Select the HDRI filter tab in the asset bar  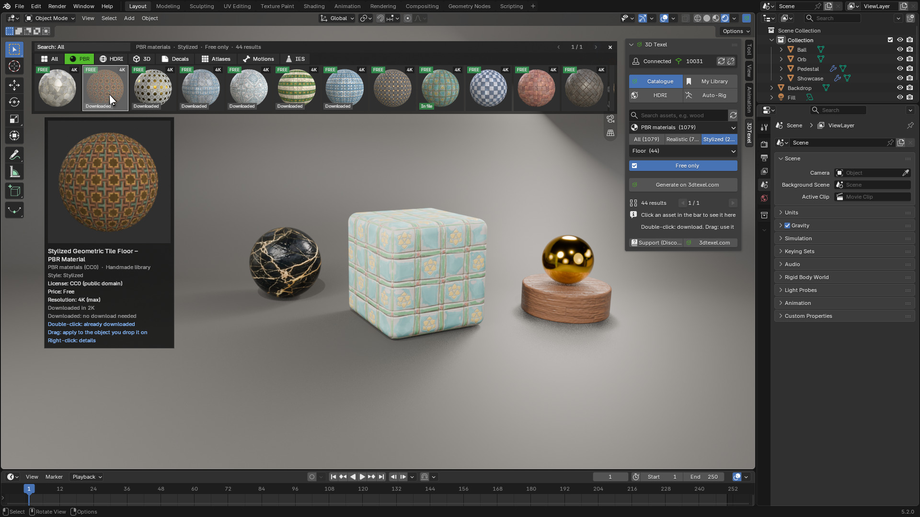111,59
